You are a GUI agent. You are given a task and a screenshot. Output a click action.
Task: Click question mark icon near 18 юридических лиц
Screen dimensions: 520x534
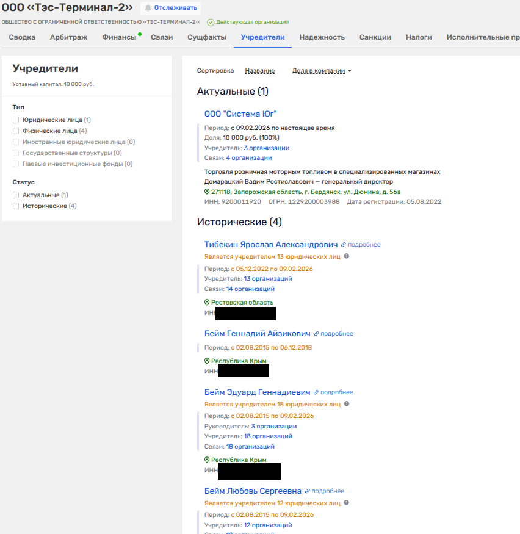[x=347, y=404]
